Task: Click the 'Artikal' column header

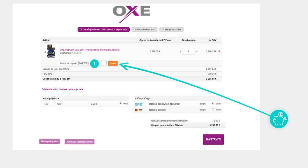Action: point(46,40)
